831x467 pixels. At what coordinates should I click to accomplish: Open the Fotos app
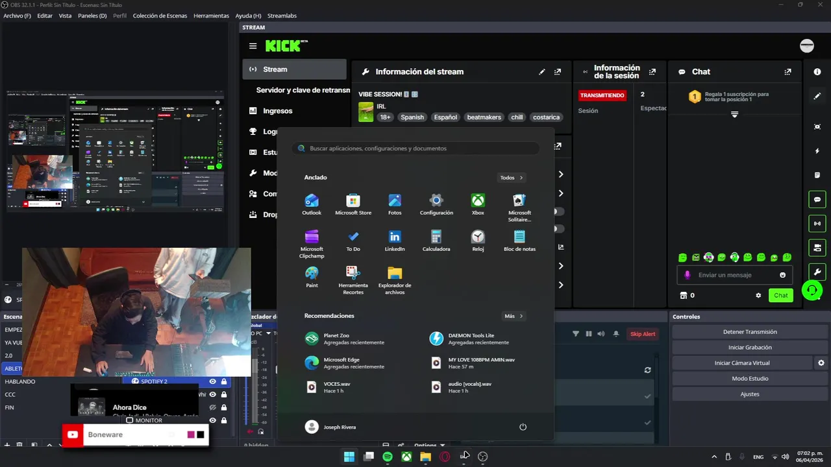click(395, 204)
